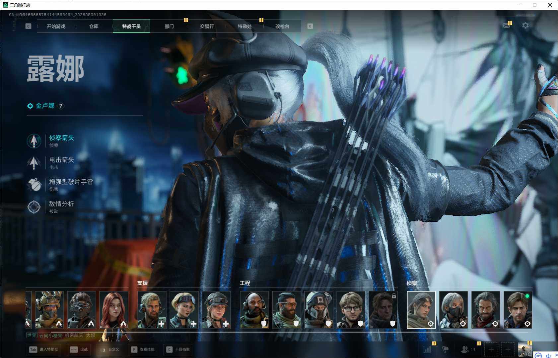This screenshot has height=358, width=558.
Task: Open the friends list icon showing 11
Action: 468,349
